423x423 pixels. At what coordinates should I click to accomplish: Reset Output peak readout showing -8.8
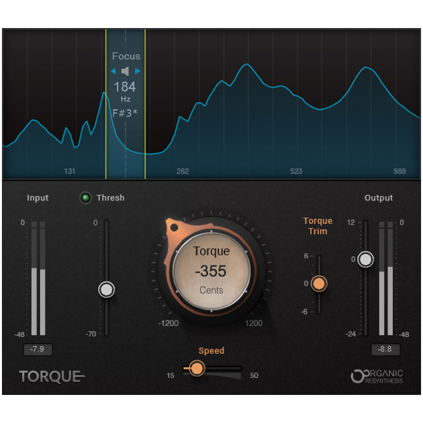coord(385,349)
